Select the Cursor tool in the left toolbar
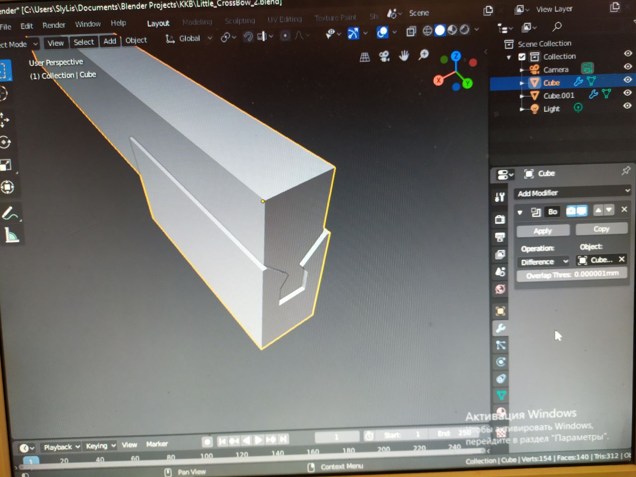 (3, 94)
